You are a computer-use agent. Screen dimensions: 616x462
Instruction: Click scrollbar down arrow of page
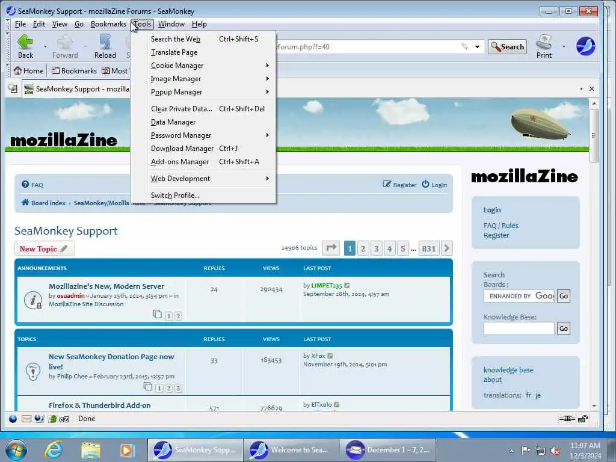[x=594, y=406]
